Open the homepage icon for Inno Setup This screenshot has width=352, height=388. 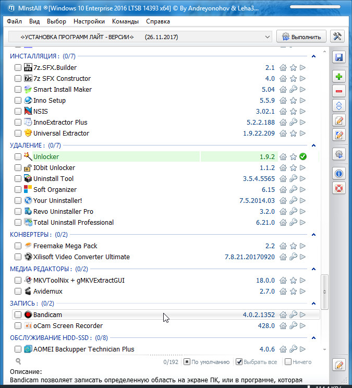point(283,101)
